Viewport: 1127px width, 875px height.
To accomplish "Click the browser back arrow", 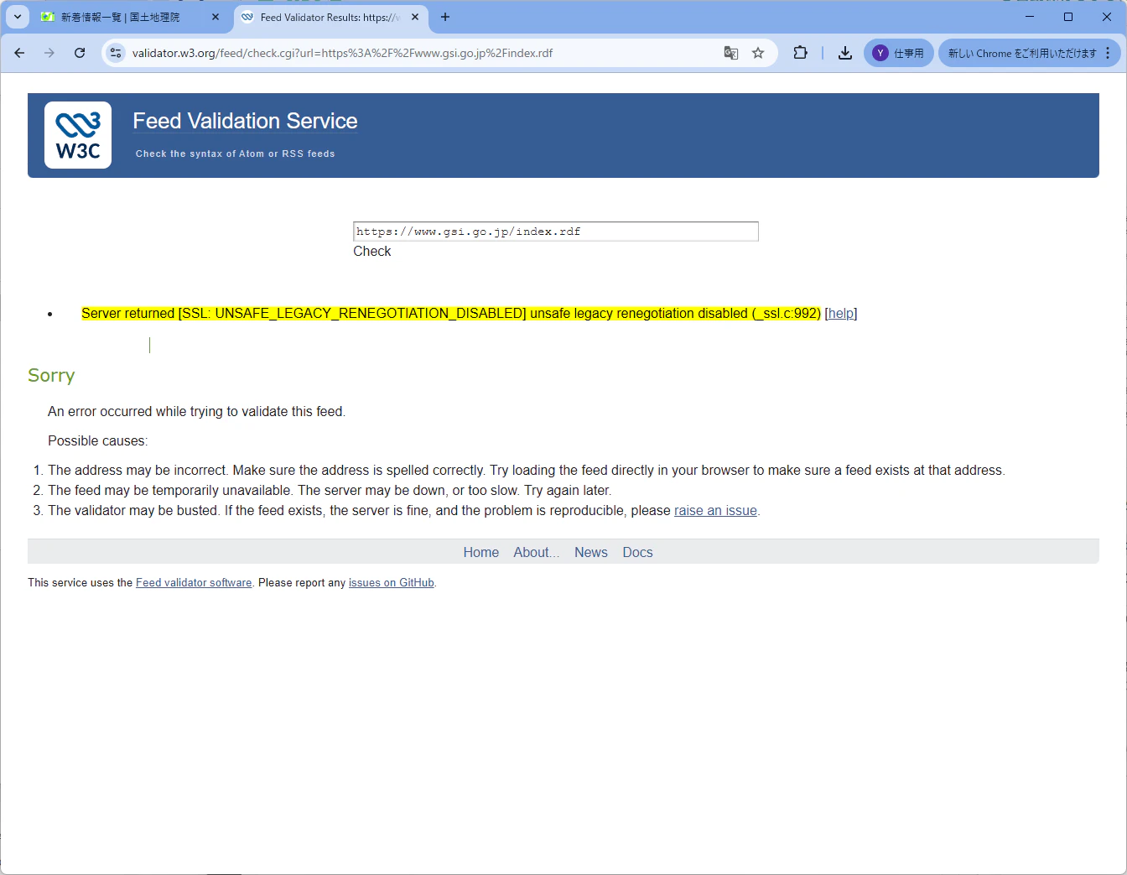I will 19,53.
